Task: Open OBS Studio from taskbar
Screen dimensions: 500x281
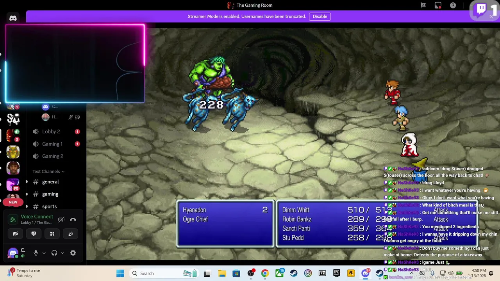Action: pyautogui.click(x=251, y=273)
